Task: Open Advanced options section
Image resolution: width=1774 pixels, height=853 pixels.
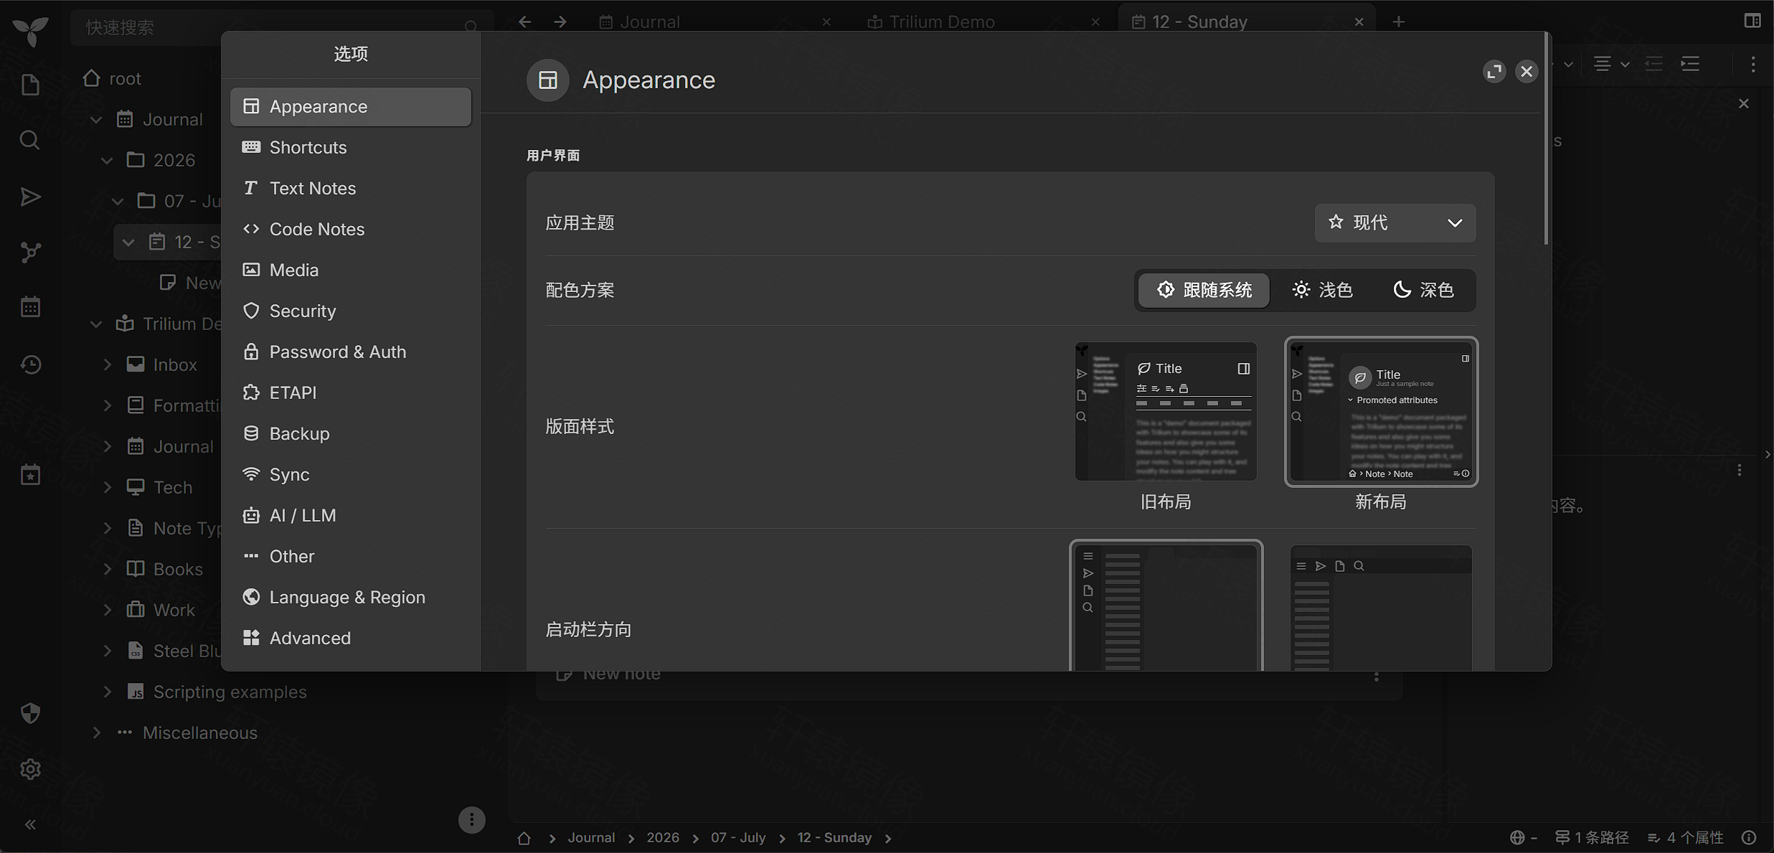Action: coord(351,638)
